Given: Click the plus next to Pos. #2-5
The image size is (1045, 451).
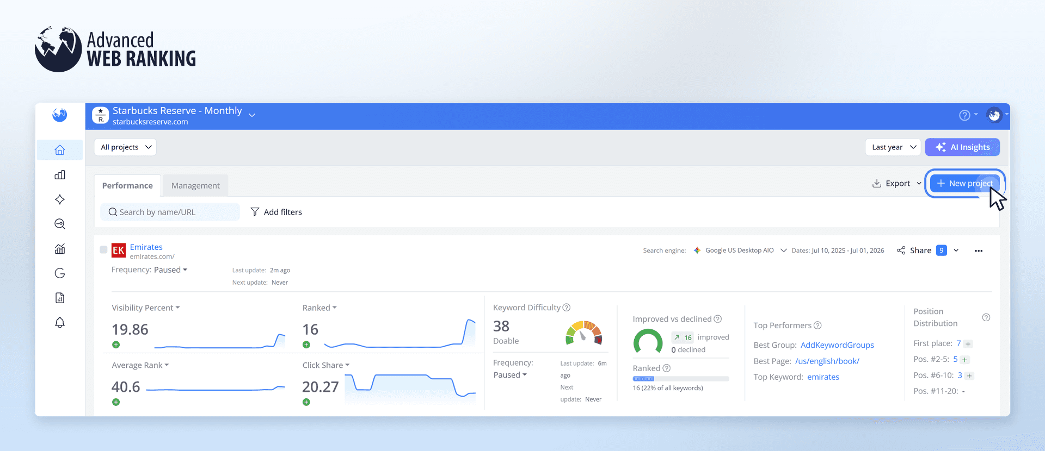Looking at the screenshot, I should click(964, 360).
